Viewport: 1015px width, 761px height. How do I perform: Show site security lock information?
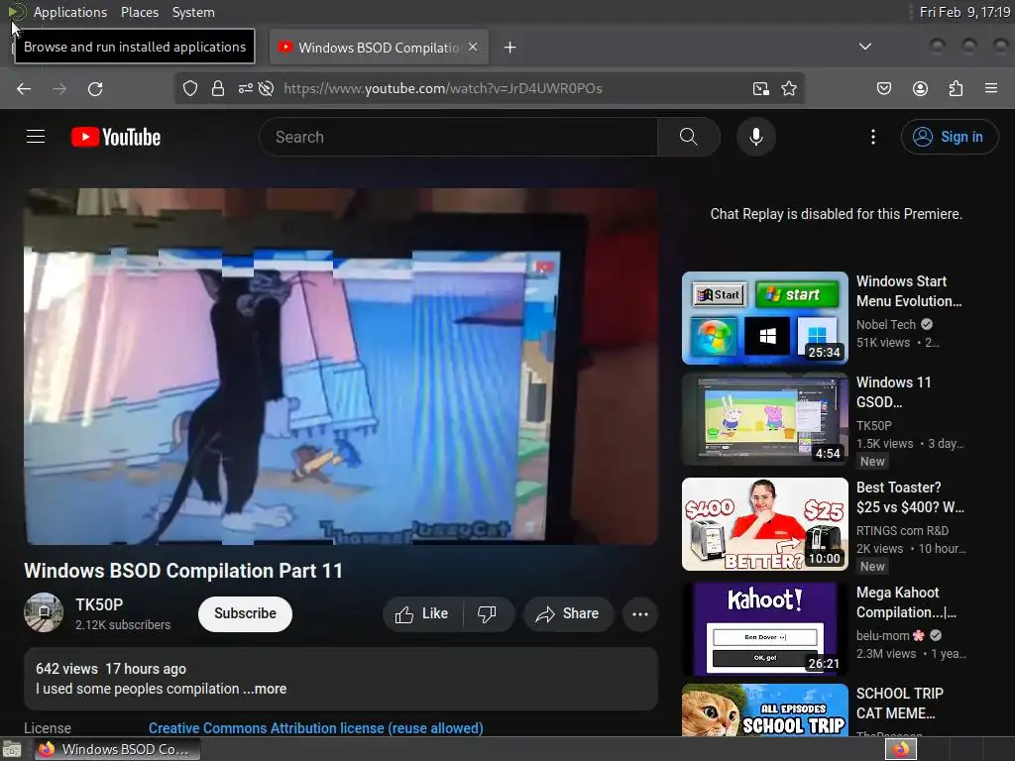(x=218, y=88)
